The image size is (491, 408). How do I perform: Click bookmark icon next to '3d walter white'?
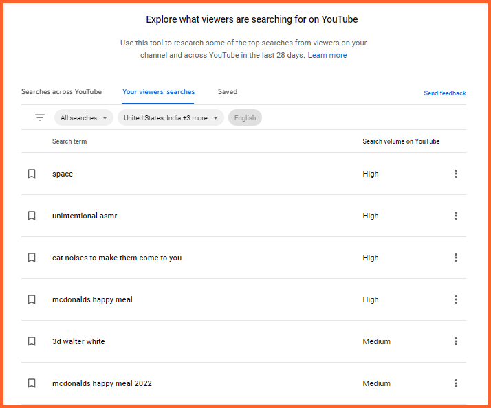[32, 341]
